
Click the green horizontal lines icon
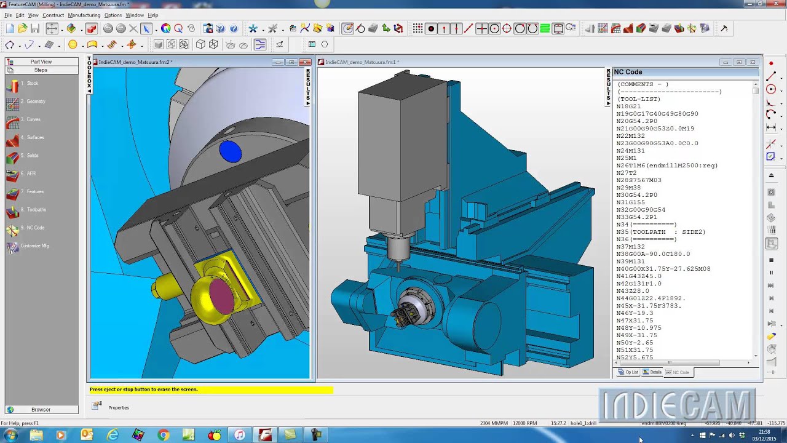[x=545, y=28]
